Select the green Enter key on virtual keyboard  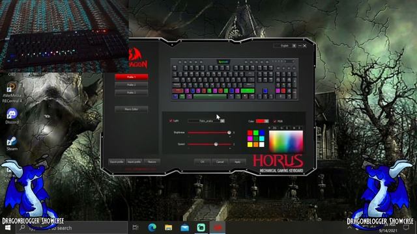point(248,91)
